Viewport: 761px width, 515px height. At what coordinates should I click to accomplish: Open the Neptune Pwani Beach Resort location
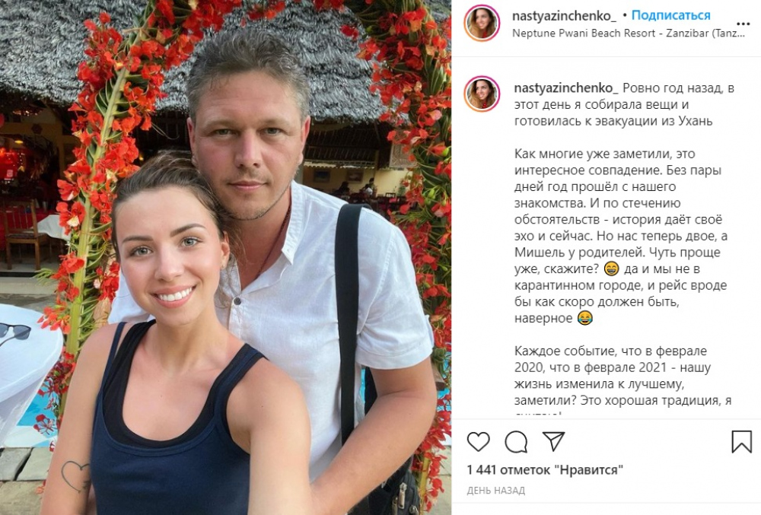click(629, 33)
